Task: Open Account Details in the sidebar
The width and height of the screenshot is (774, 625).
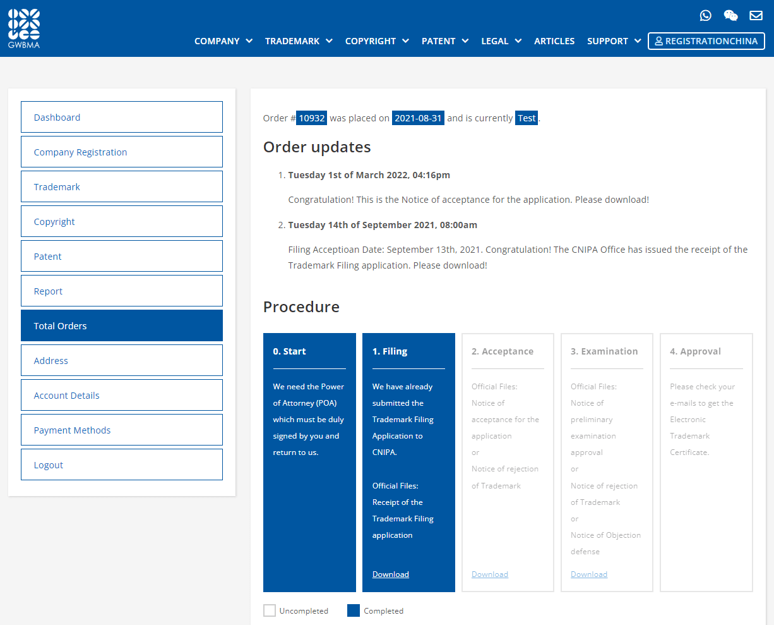Action: 122,395
